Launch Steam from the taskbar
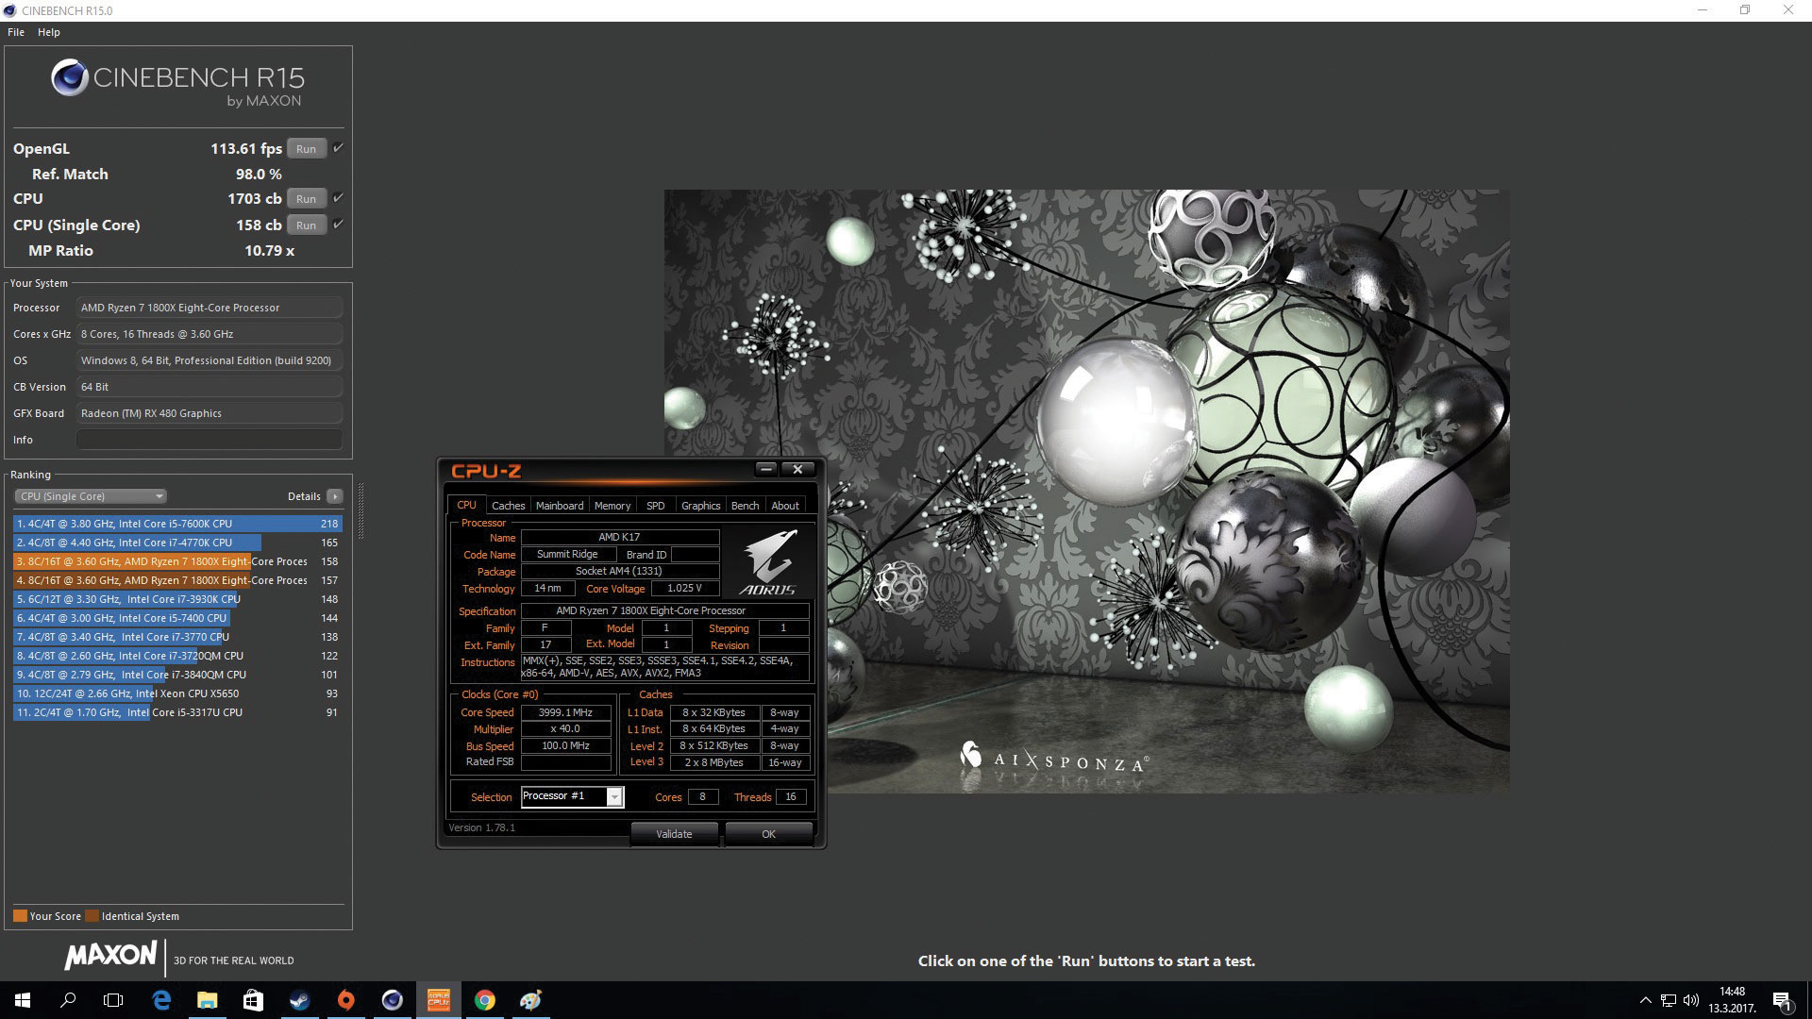The width and height of the screenshot is (1812, 1019). (300, 1000)
